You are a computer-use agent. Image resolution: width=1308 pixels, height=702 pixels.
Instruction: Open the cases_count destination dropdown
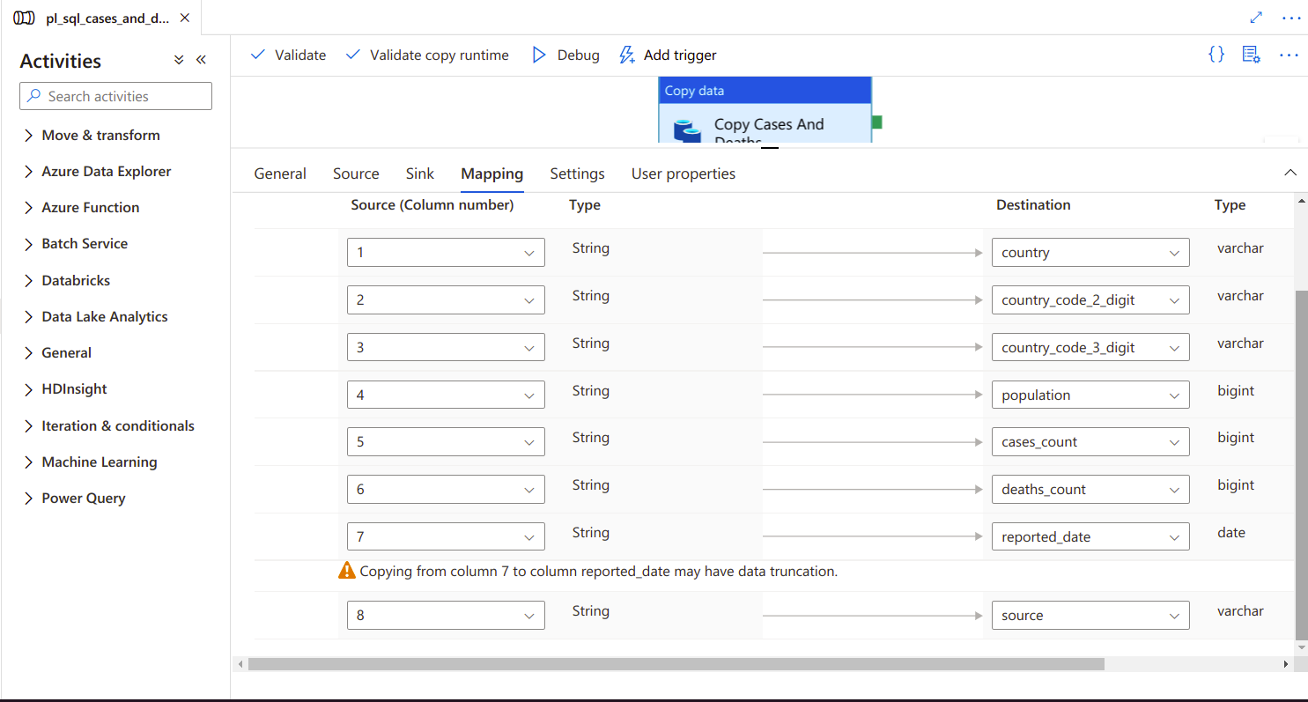pyautogui.click(x=1090, y=442)
